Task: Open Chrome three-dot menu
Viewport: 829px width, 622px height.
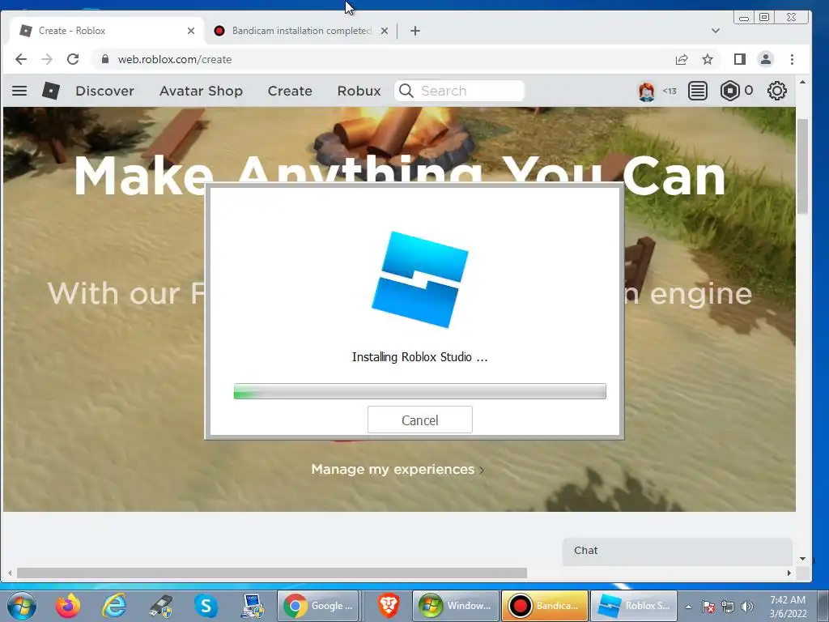Action: [x=792, y=59]
